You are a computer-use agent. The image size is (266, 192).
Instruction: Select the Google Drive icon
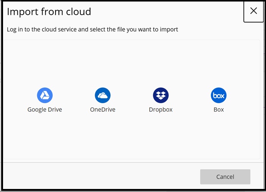(x=45, y=95)
